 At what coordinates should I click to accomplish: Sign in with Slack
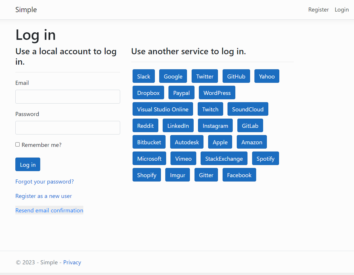coord(144,76)
